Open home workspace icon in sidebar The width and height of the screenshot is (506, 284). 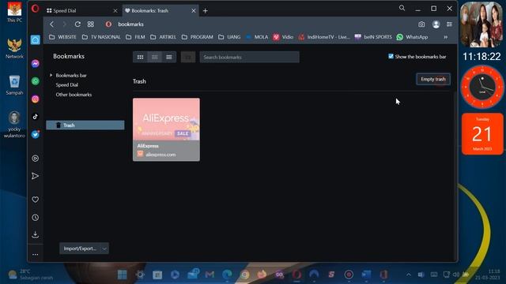click(35, 40)
